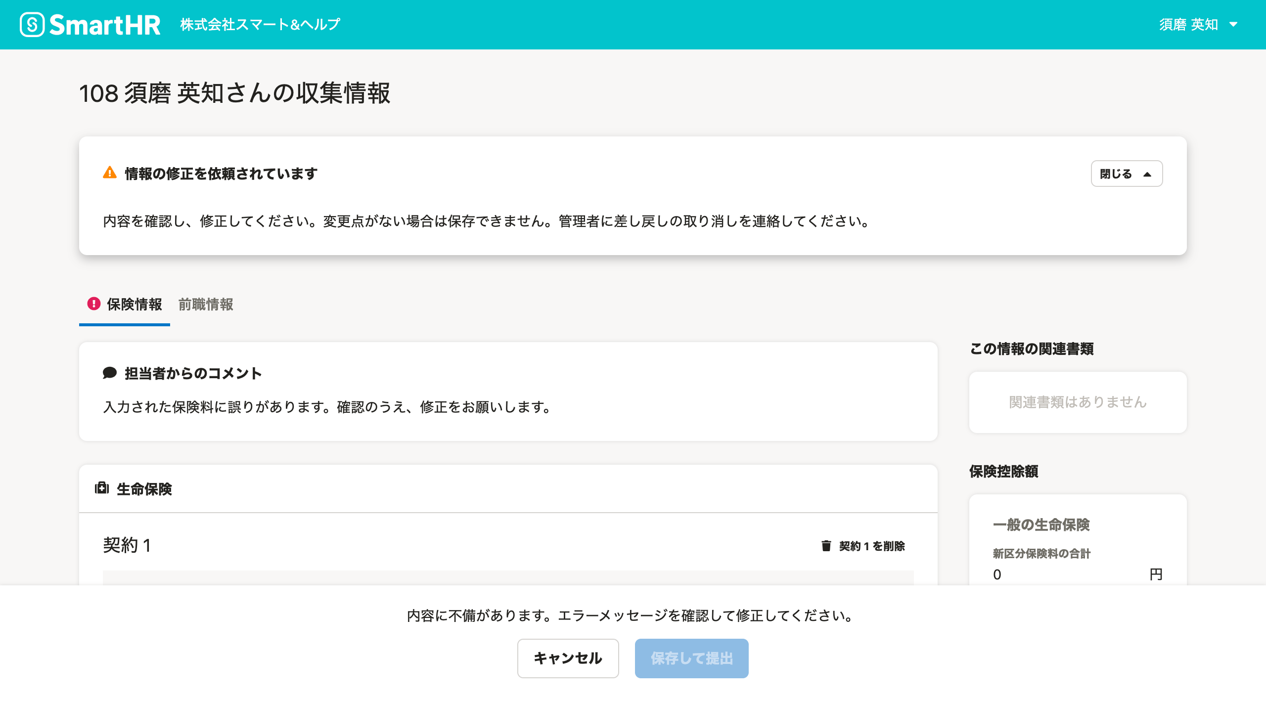Screen dimensions: 1266x702
Task: Click the trash icon beside 契約 1 を削除
Action: pyautogui.click(x=826, y=546)
